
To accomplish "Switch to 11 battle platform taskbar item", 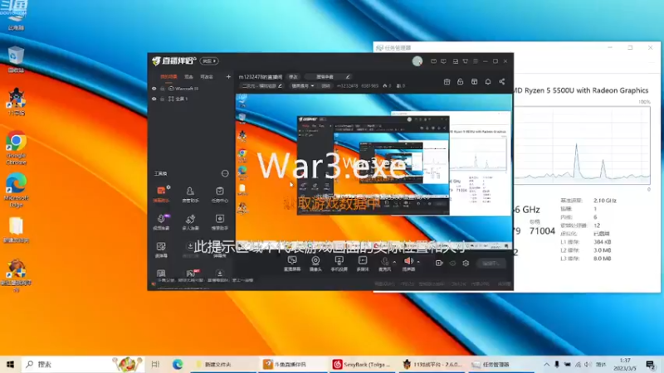I will 432,365.
